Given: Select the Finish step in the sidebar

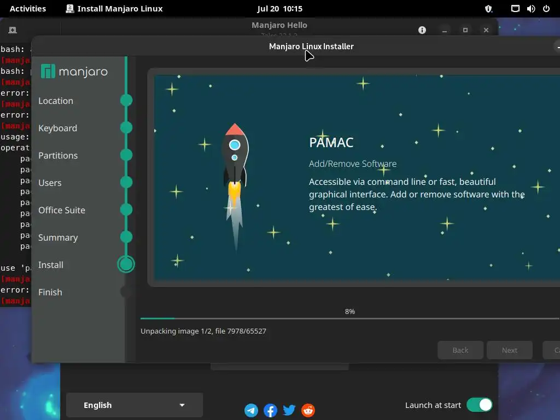Looking at the screenshot, I should point(50,292).
